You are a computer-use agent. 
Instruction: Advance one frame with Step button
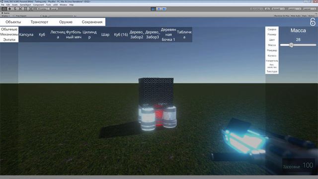pos(164,9)
